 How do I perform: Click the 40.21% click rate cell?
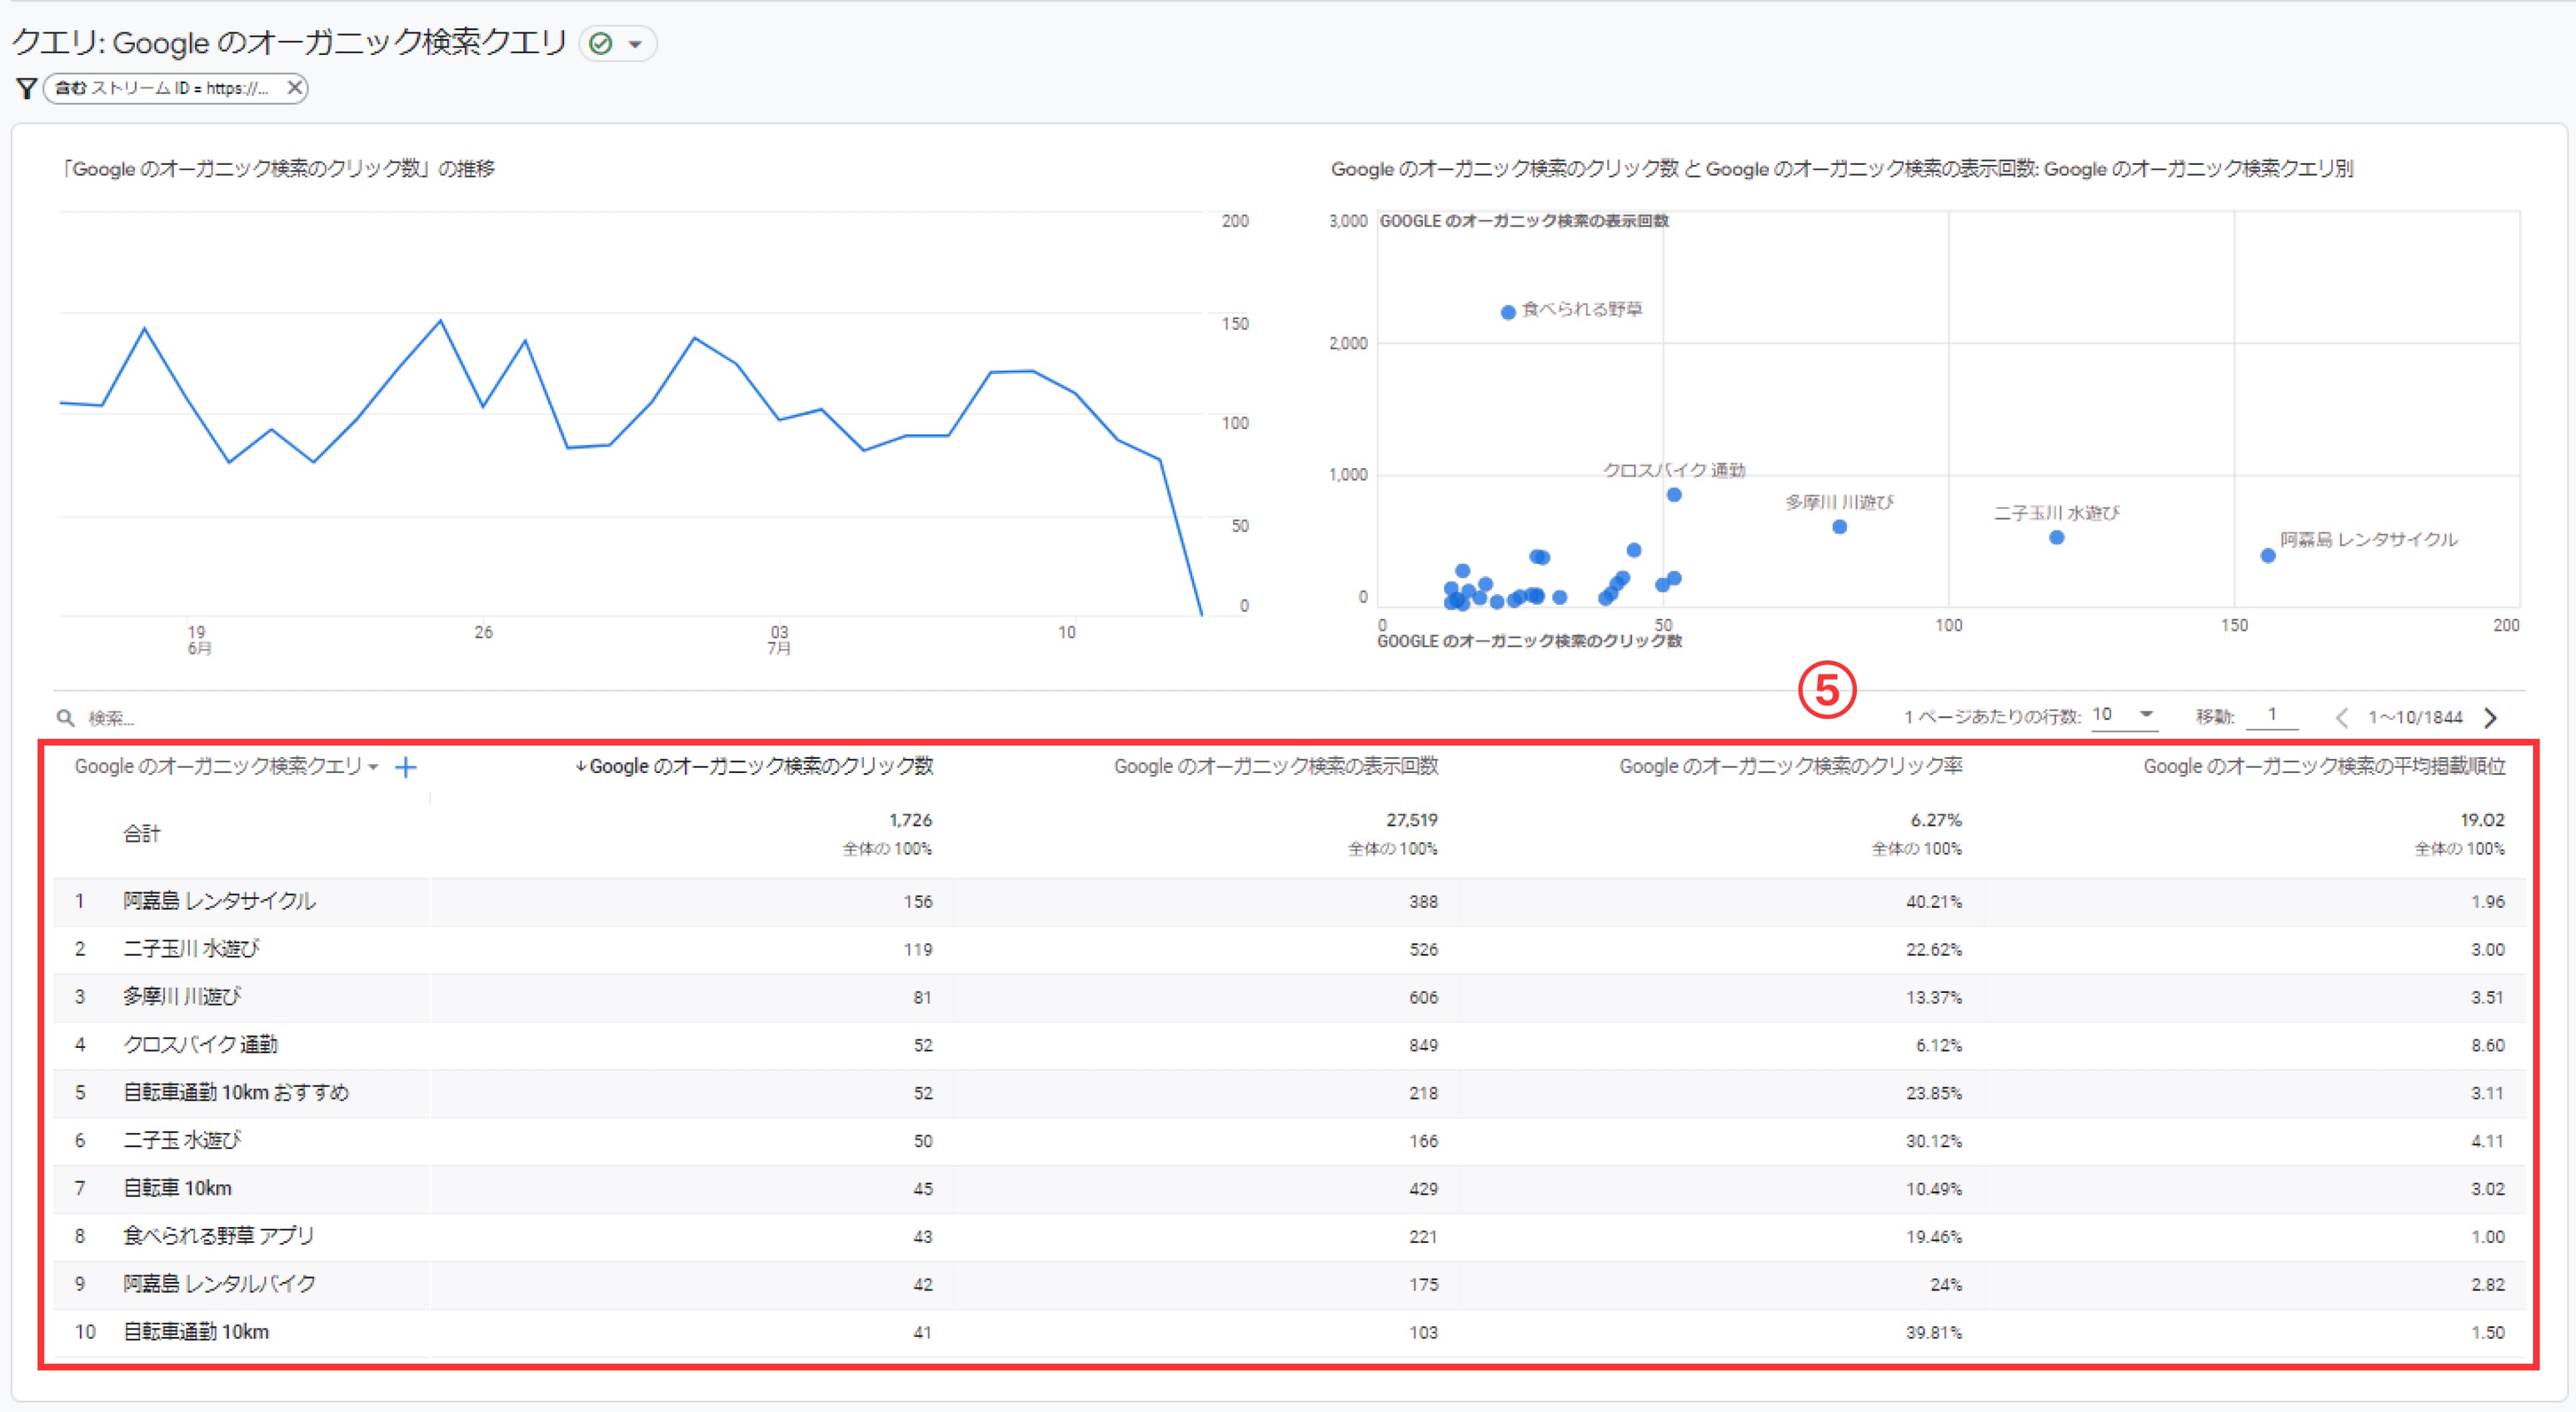(1933, 901)
